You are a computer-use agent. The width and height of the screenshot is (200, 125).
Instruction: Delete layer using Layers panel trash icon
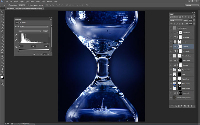[x=191, y=106]
